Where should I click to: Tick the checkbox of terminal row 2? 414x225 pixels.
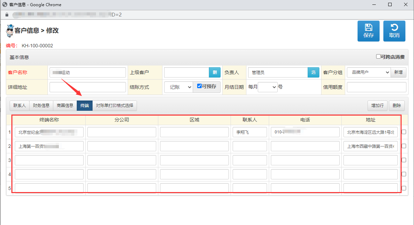pos(404,146)
